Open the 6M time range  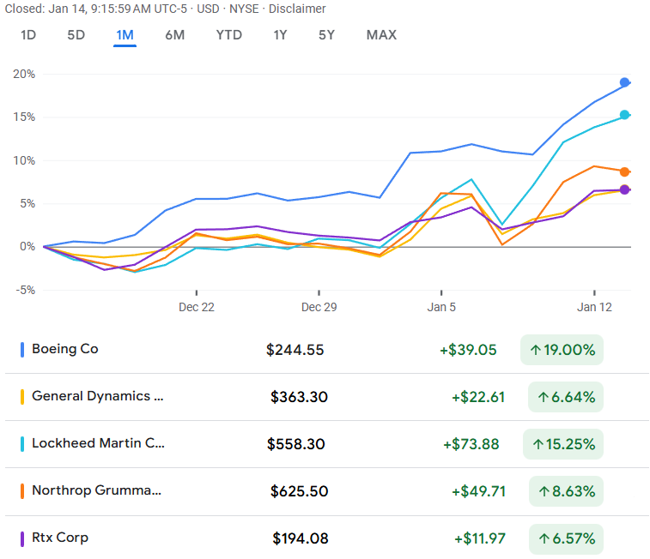175,35
